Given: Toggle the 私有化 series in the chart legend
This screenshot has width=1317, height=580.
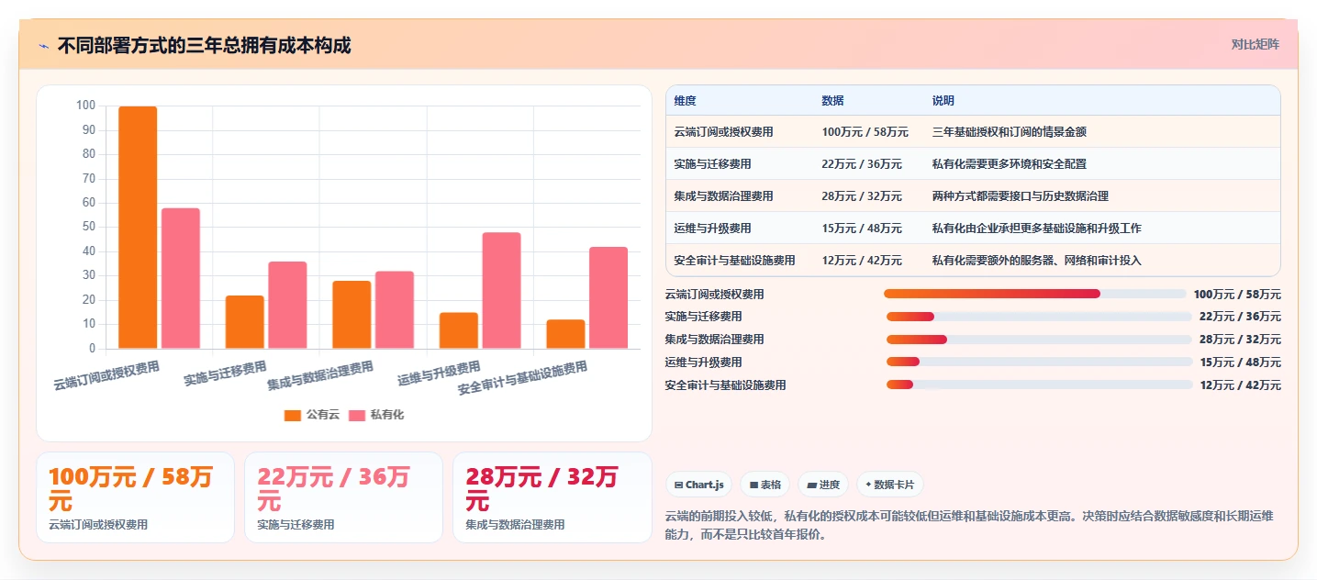Looking at the screenshot, I should point(376,415).
